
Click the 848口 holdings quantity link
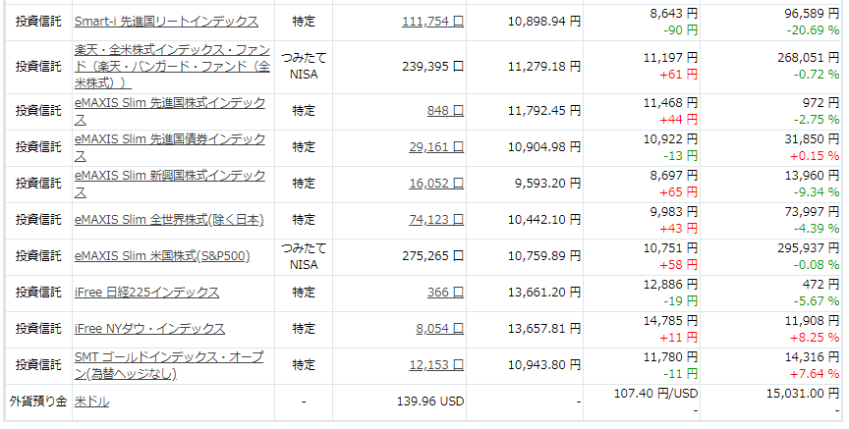click(x=445, y=111)
